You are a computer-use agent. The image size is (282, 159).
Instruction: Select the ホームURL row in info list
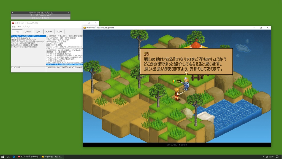click(28, 41)
